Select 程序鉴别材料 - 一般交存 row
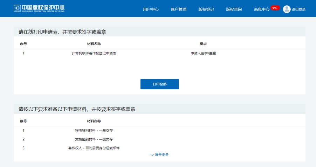The width and height of the screenshot is (316, 167). click(x=160, y=131)
